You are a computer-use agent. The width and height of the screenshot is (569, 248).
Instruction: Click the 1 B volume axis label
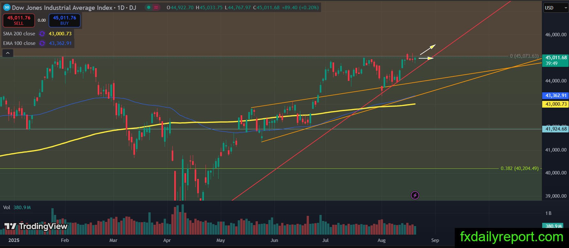click(x=548, y=213)
